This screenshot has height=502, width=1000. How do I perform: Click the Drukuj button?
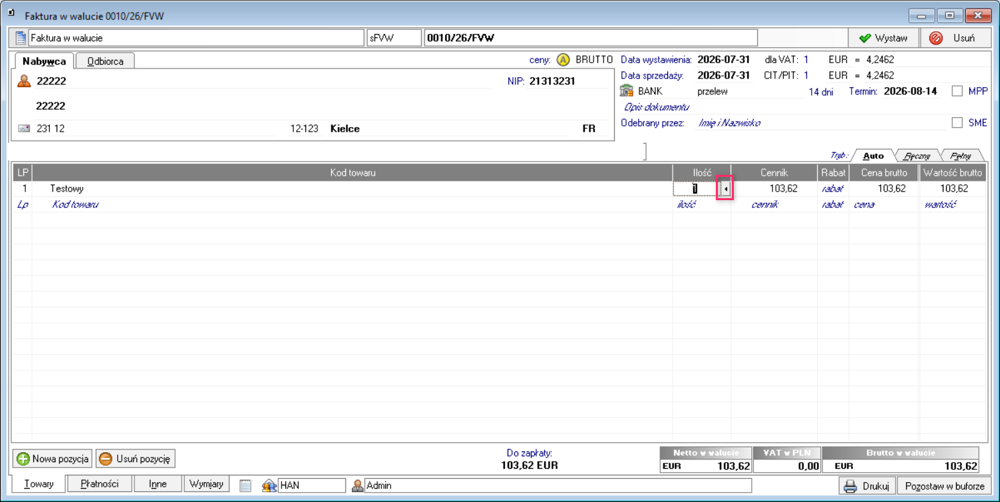pos(866,486)
